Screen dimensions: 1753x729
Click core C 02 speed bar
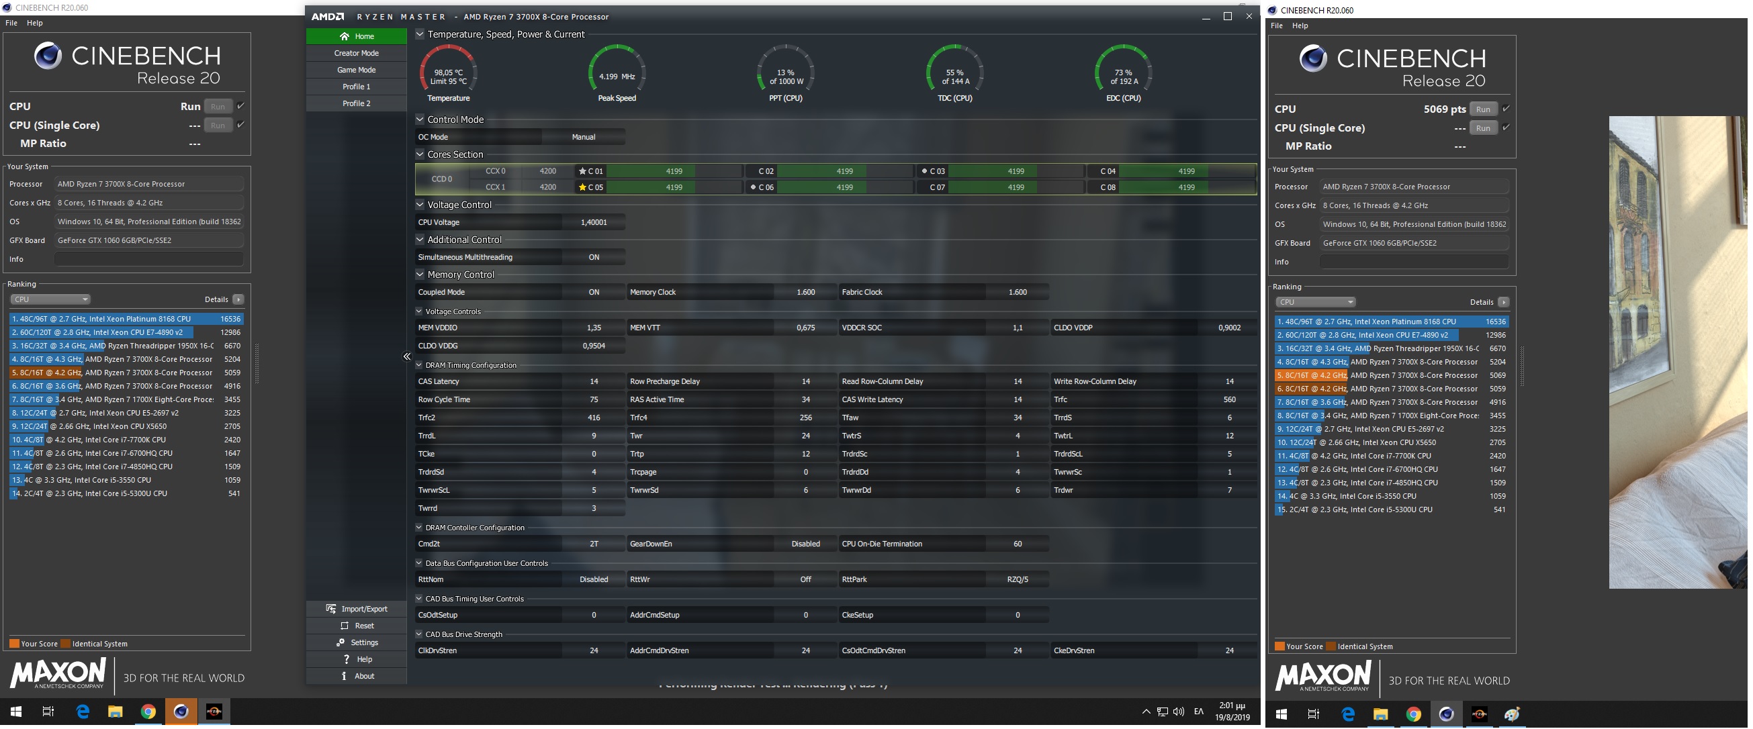844,171
